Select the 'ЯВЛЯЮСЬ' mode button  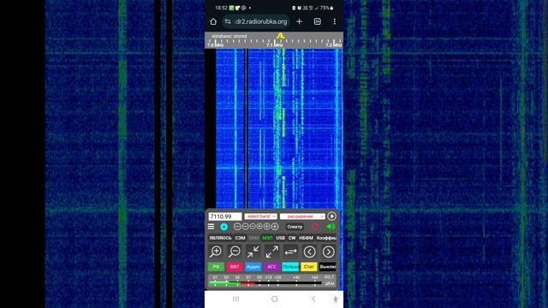(x=221, y=238)
